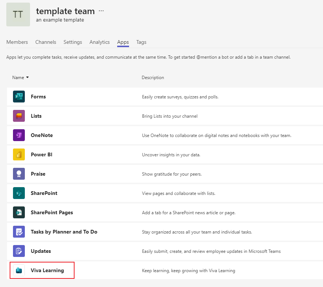323x287 pixels.
Task: Open the Updates app name
Action: pos(41,251)
